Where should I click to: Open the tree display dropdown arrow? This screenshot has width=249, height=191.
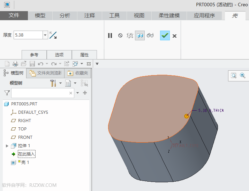[75, 83]
